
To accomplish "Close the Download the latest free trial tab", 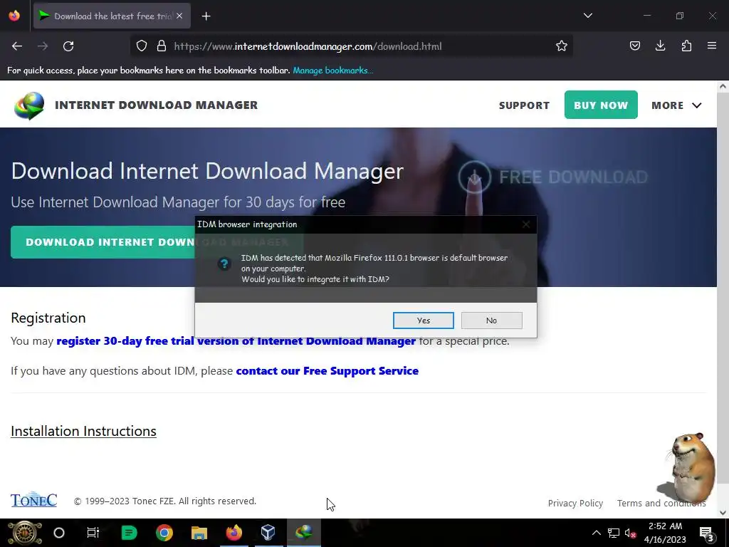I will coord(179,16).
